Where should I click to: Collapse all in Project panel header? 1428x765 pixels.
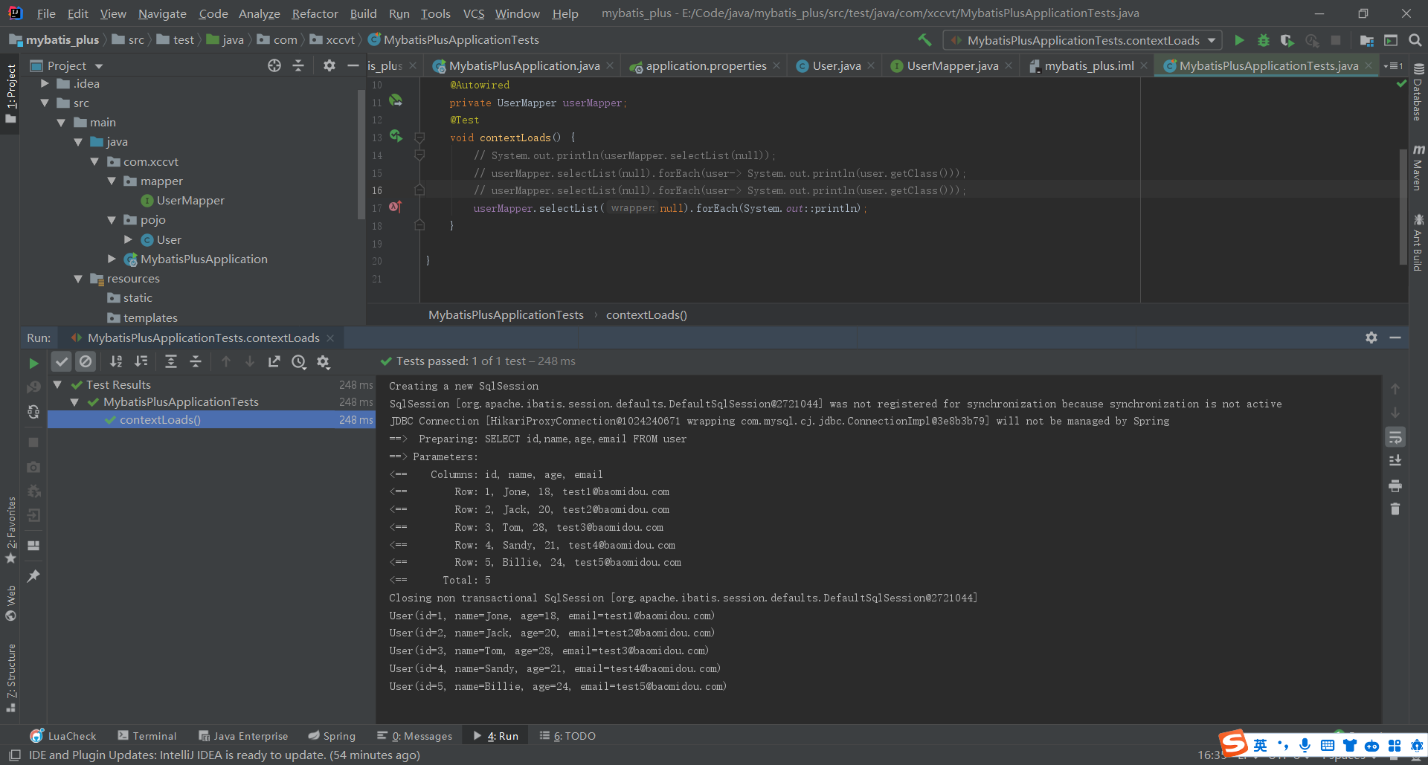click(298, 65)
